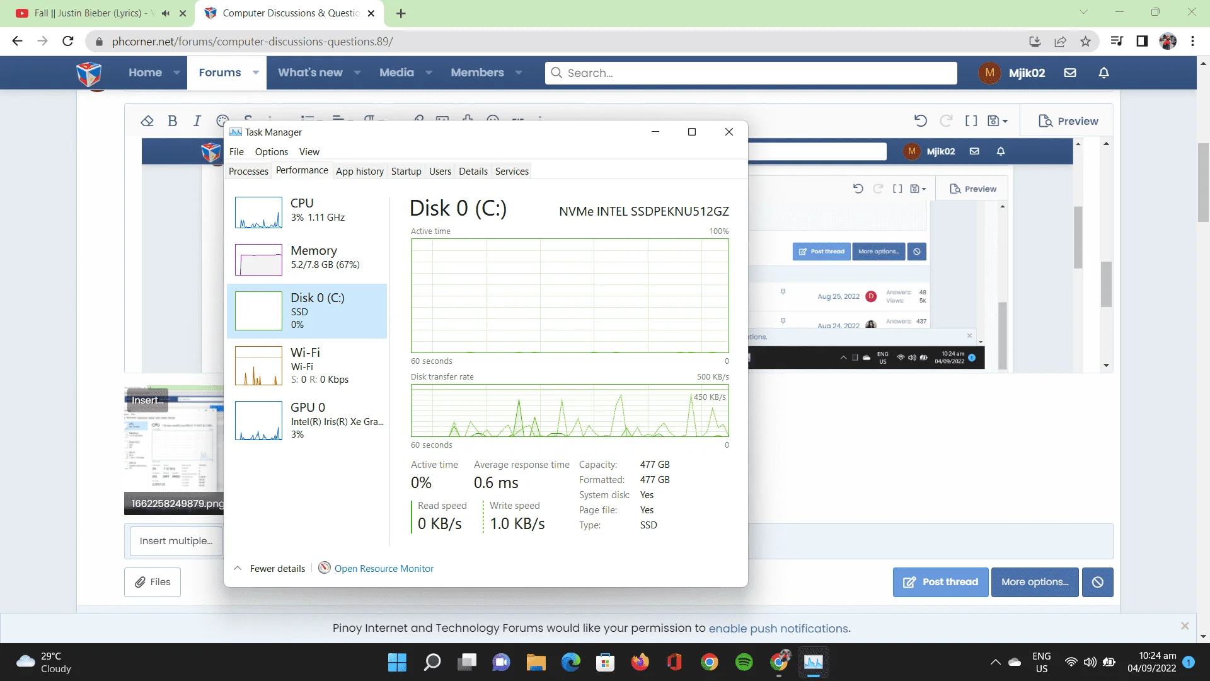Open the weather widget 29°C Cloudy
Viewport: 1210px width, 681px height.
(x=44, y=662)
